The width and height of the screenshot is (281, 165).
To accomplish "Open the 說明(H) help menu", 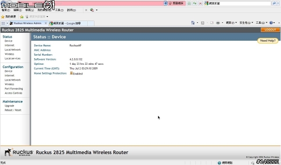I will (x=71, y=10).
